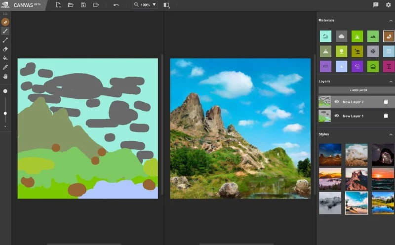Select the Line tool

[5, 40]
